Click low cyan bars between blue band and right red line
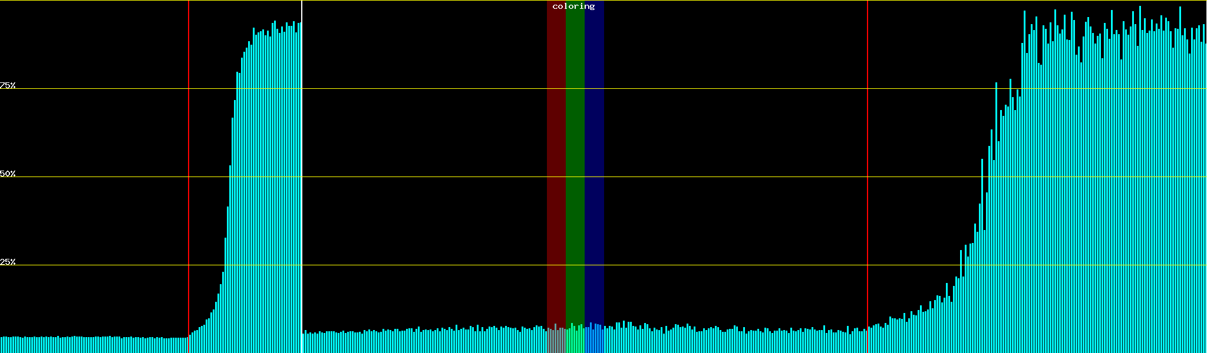 point(737,342)
